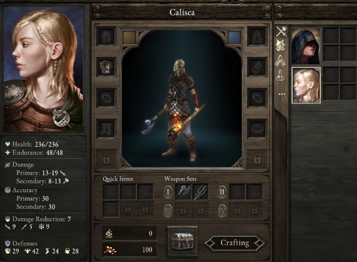Open the potions inventory filter tab

(x=281, y=75)
